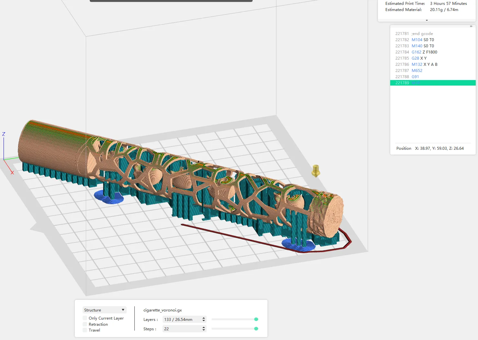Increase the Layers value with up arrow
Screen dimensions: 478x340
[x=203, y=318]
